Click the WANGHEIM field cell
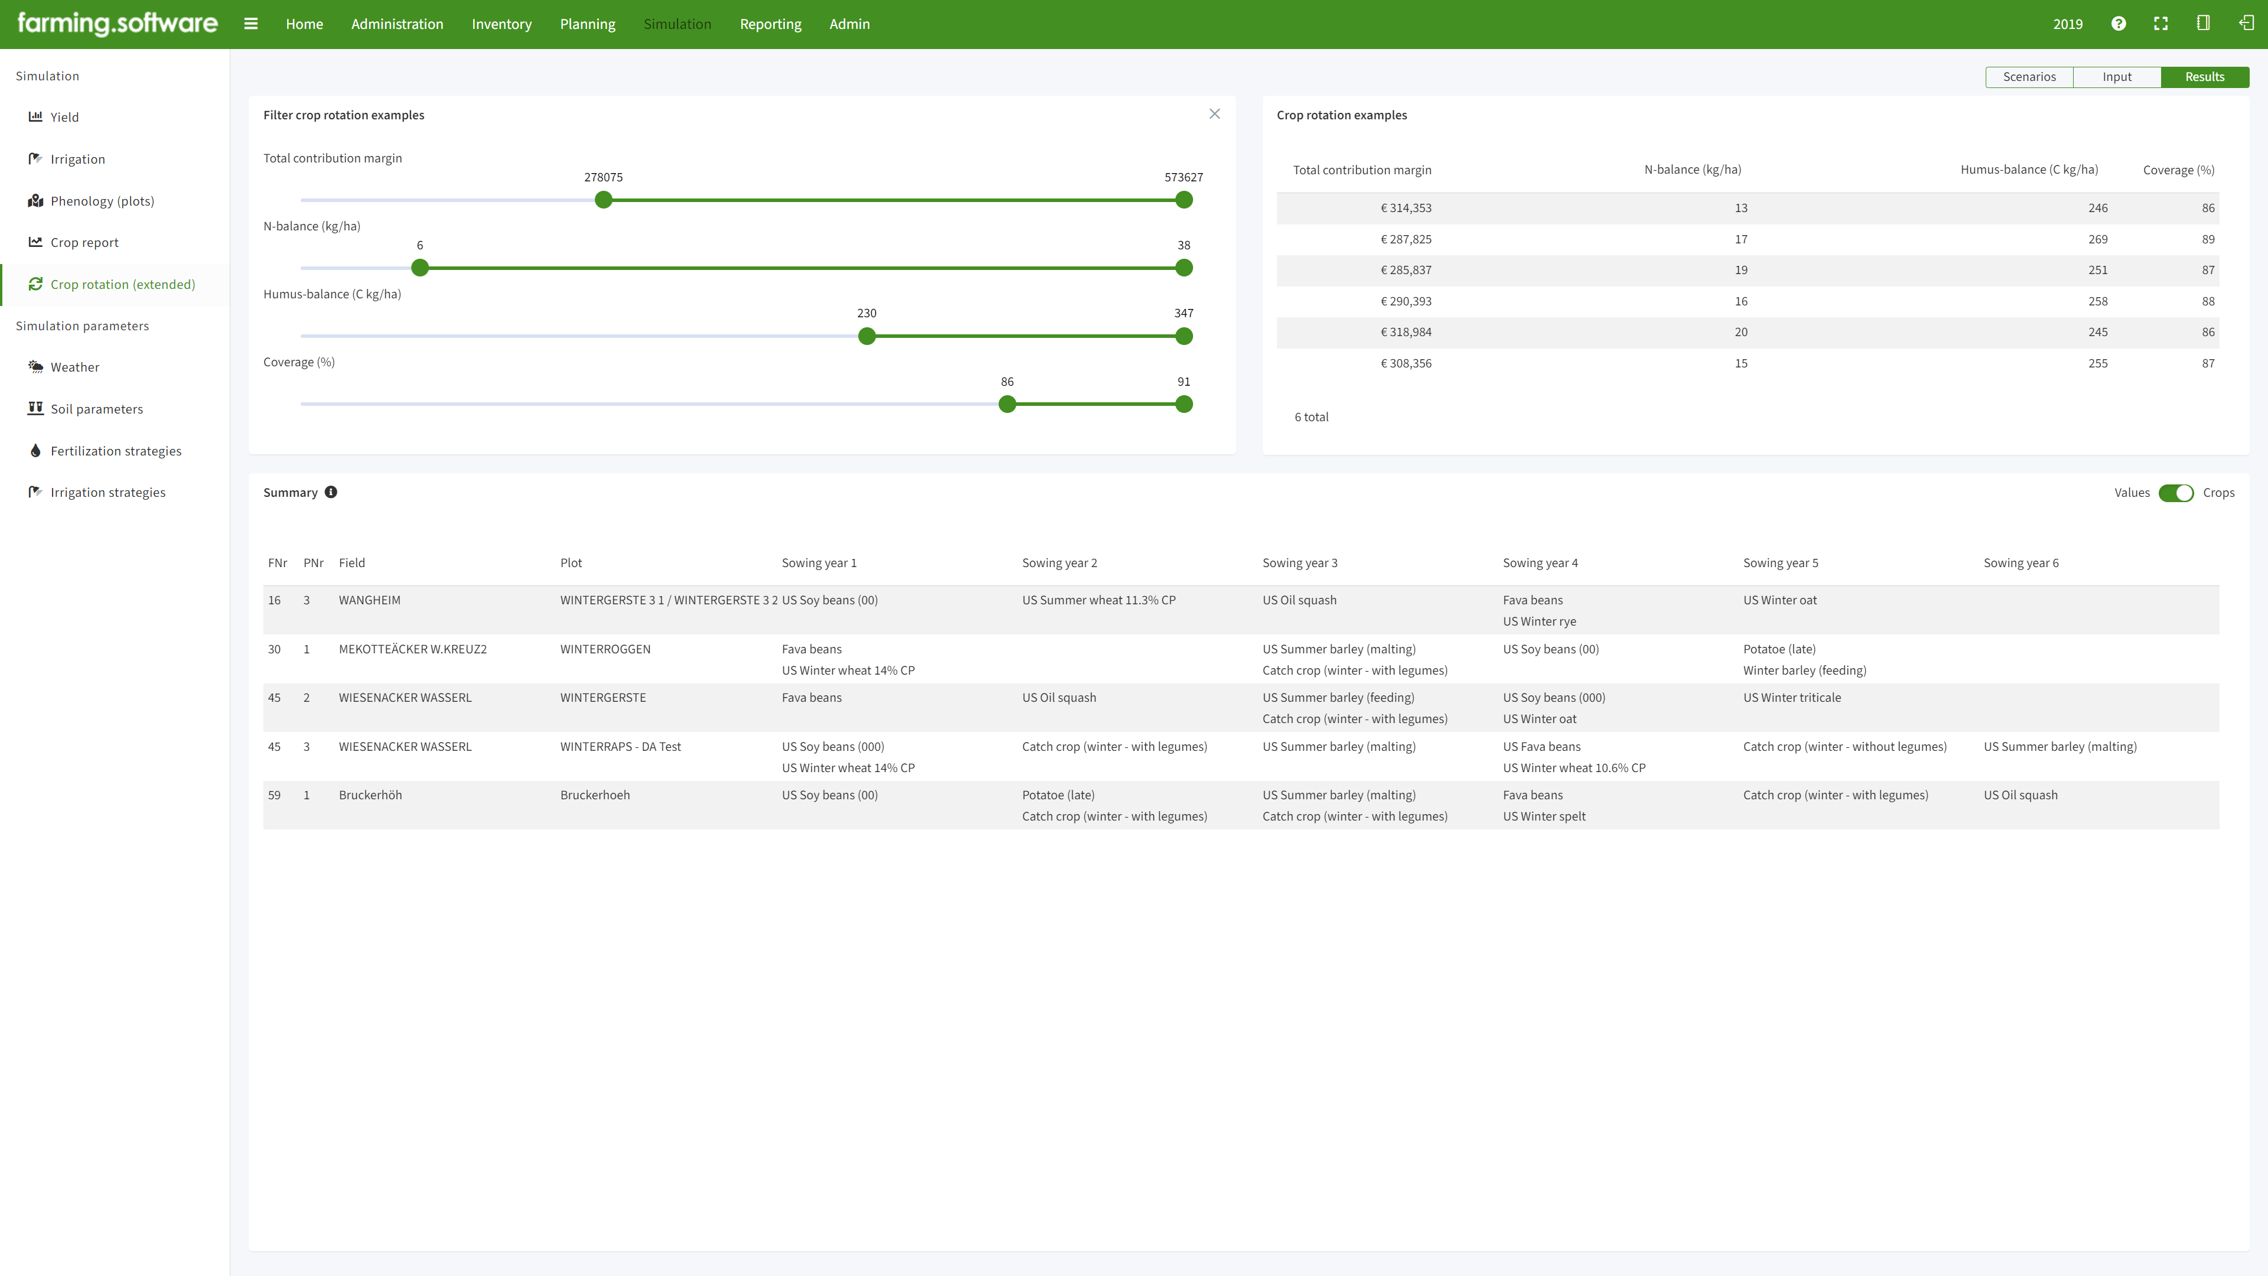 pos(370,600)
